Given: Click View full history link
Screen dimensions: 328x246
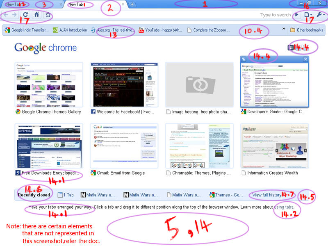Looking at the screenshot, I should (x=267, y=195).
